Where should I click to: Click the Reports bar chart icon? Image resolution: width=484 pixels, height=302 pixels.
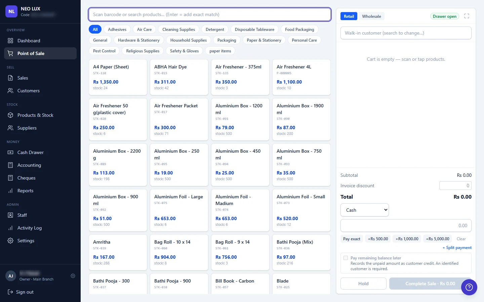(10, 191)
